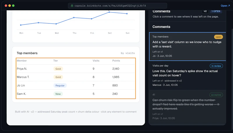Click the 'Built with AI · v2' footer text
The image size is (233, 133).
click(76, 112)
